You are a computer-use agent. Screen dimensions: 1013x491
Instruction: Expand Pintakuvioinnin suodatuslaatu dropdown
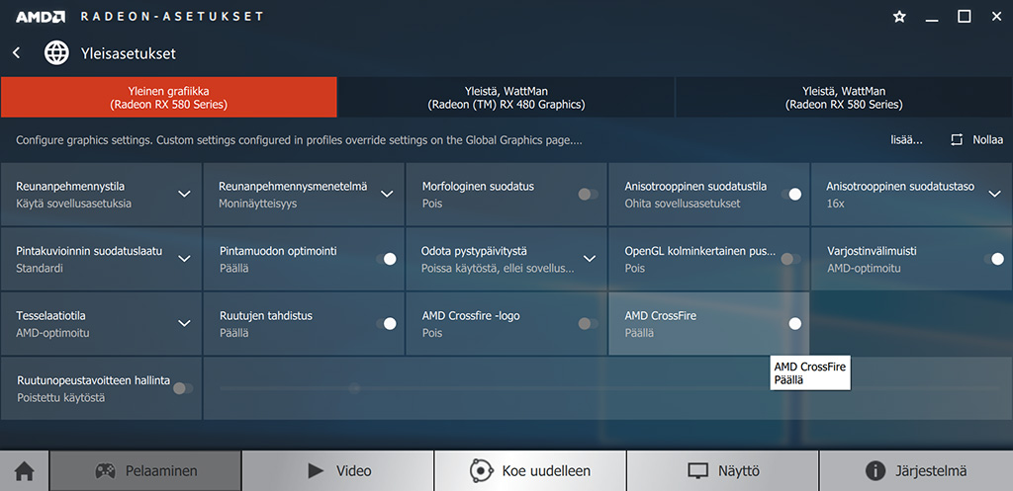(184, 259)
